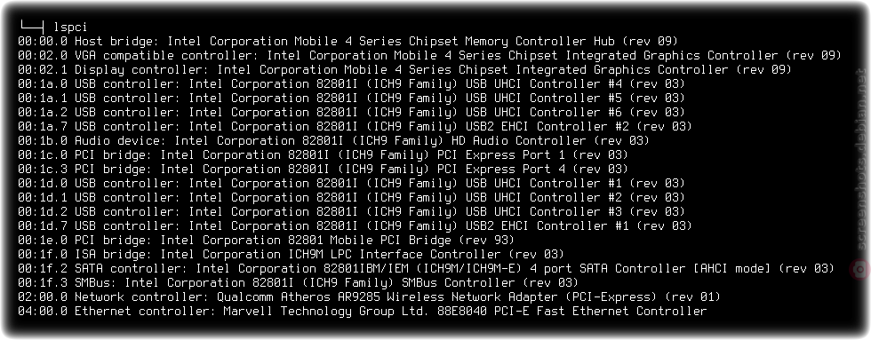The image size is (871, 340).
Task: Click the USB UHCI Controller #1 line
Action: pos(351,183)
